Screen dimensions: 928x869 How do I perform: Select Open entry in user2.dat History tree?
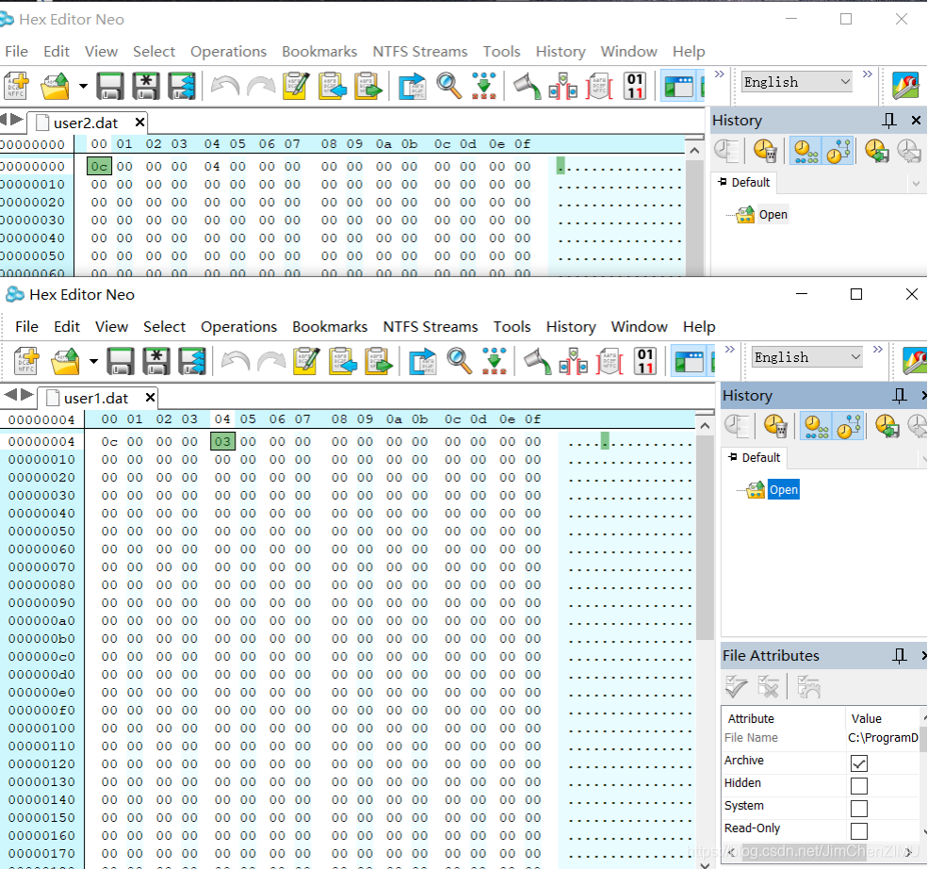[x=773, y=214]
